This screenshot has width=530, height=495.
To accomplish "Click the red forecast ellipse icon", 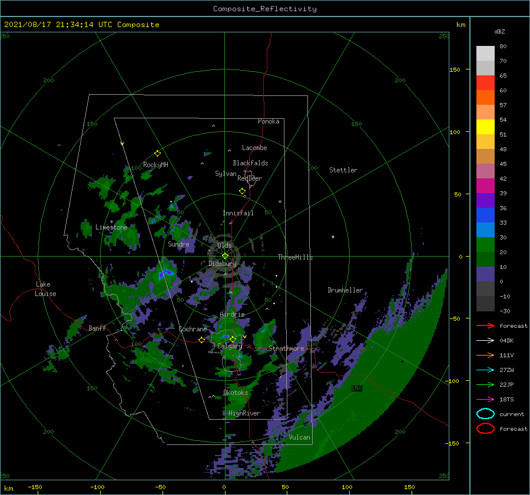I will pyautogui.click(x=485, y=428).
